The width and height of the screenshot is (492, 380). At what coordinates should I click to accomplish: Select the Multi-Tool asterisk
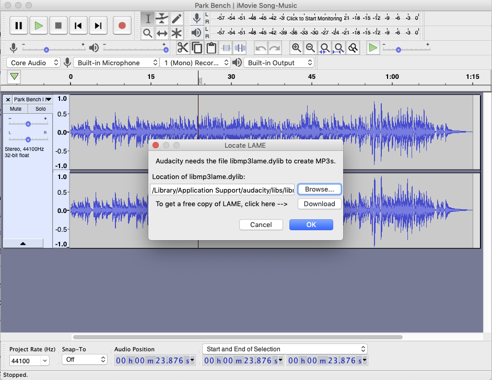(177, 33)
